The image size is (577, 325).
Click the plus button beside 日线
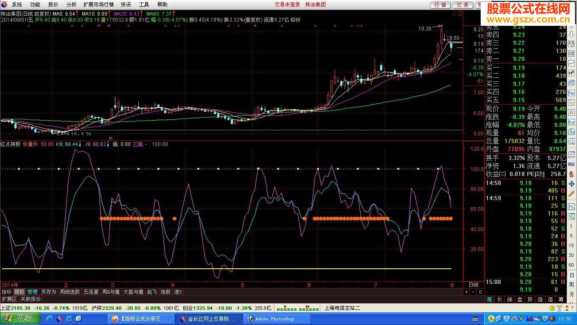tap(466, 292)
